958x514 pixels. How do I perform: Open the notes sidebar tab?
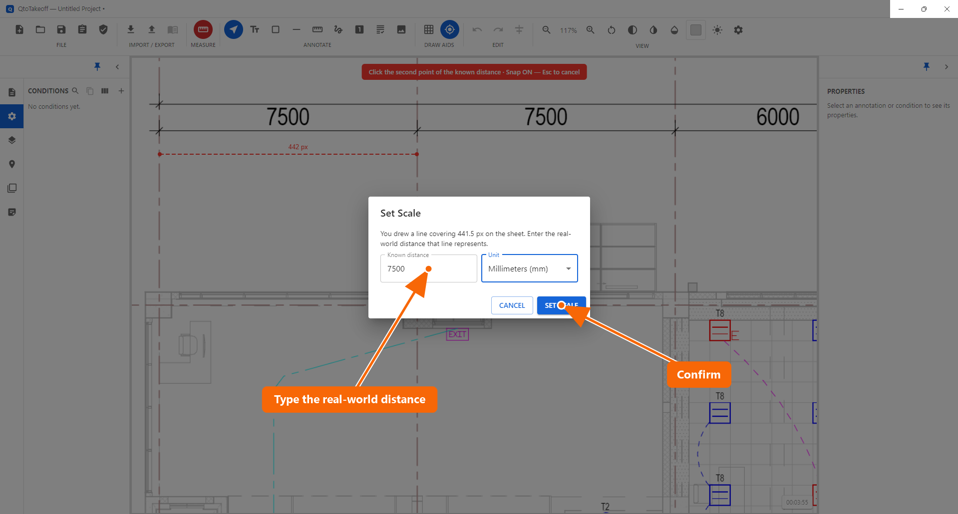point(12,212)
